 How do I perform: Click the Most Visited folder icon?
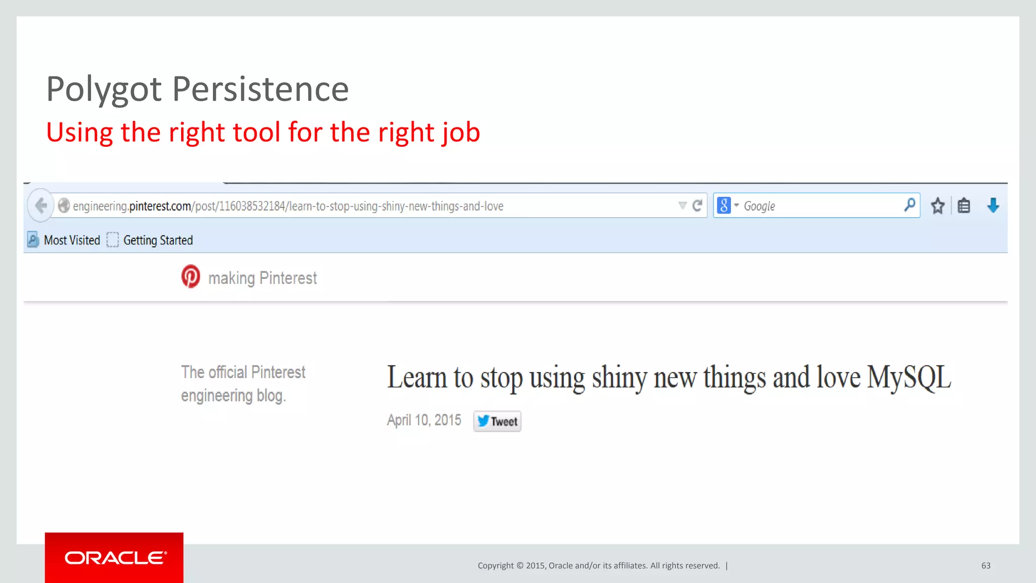33,240
